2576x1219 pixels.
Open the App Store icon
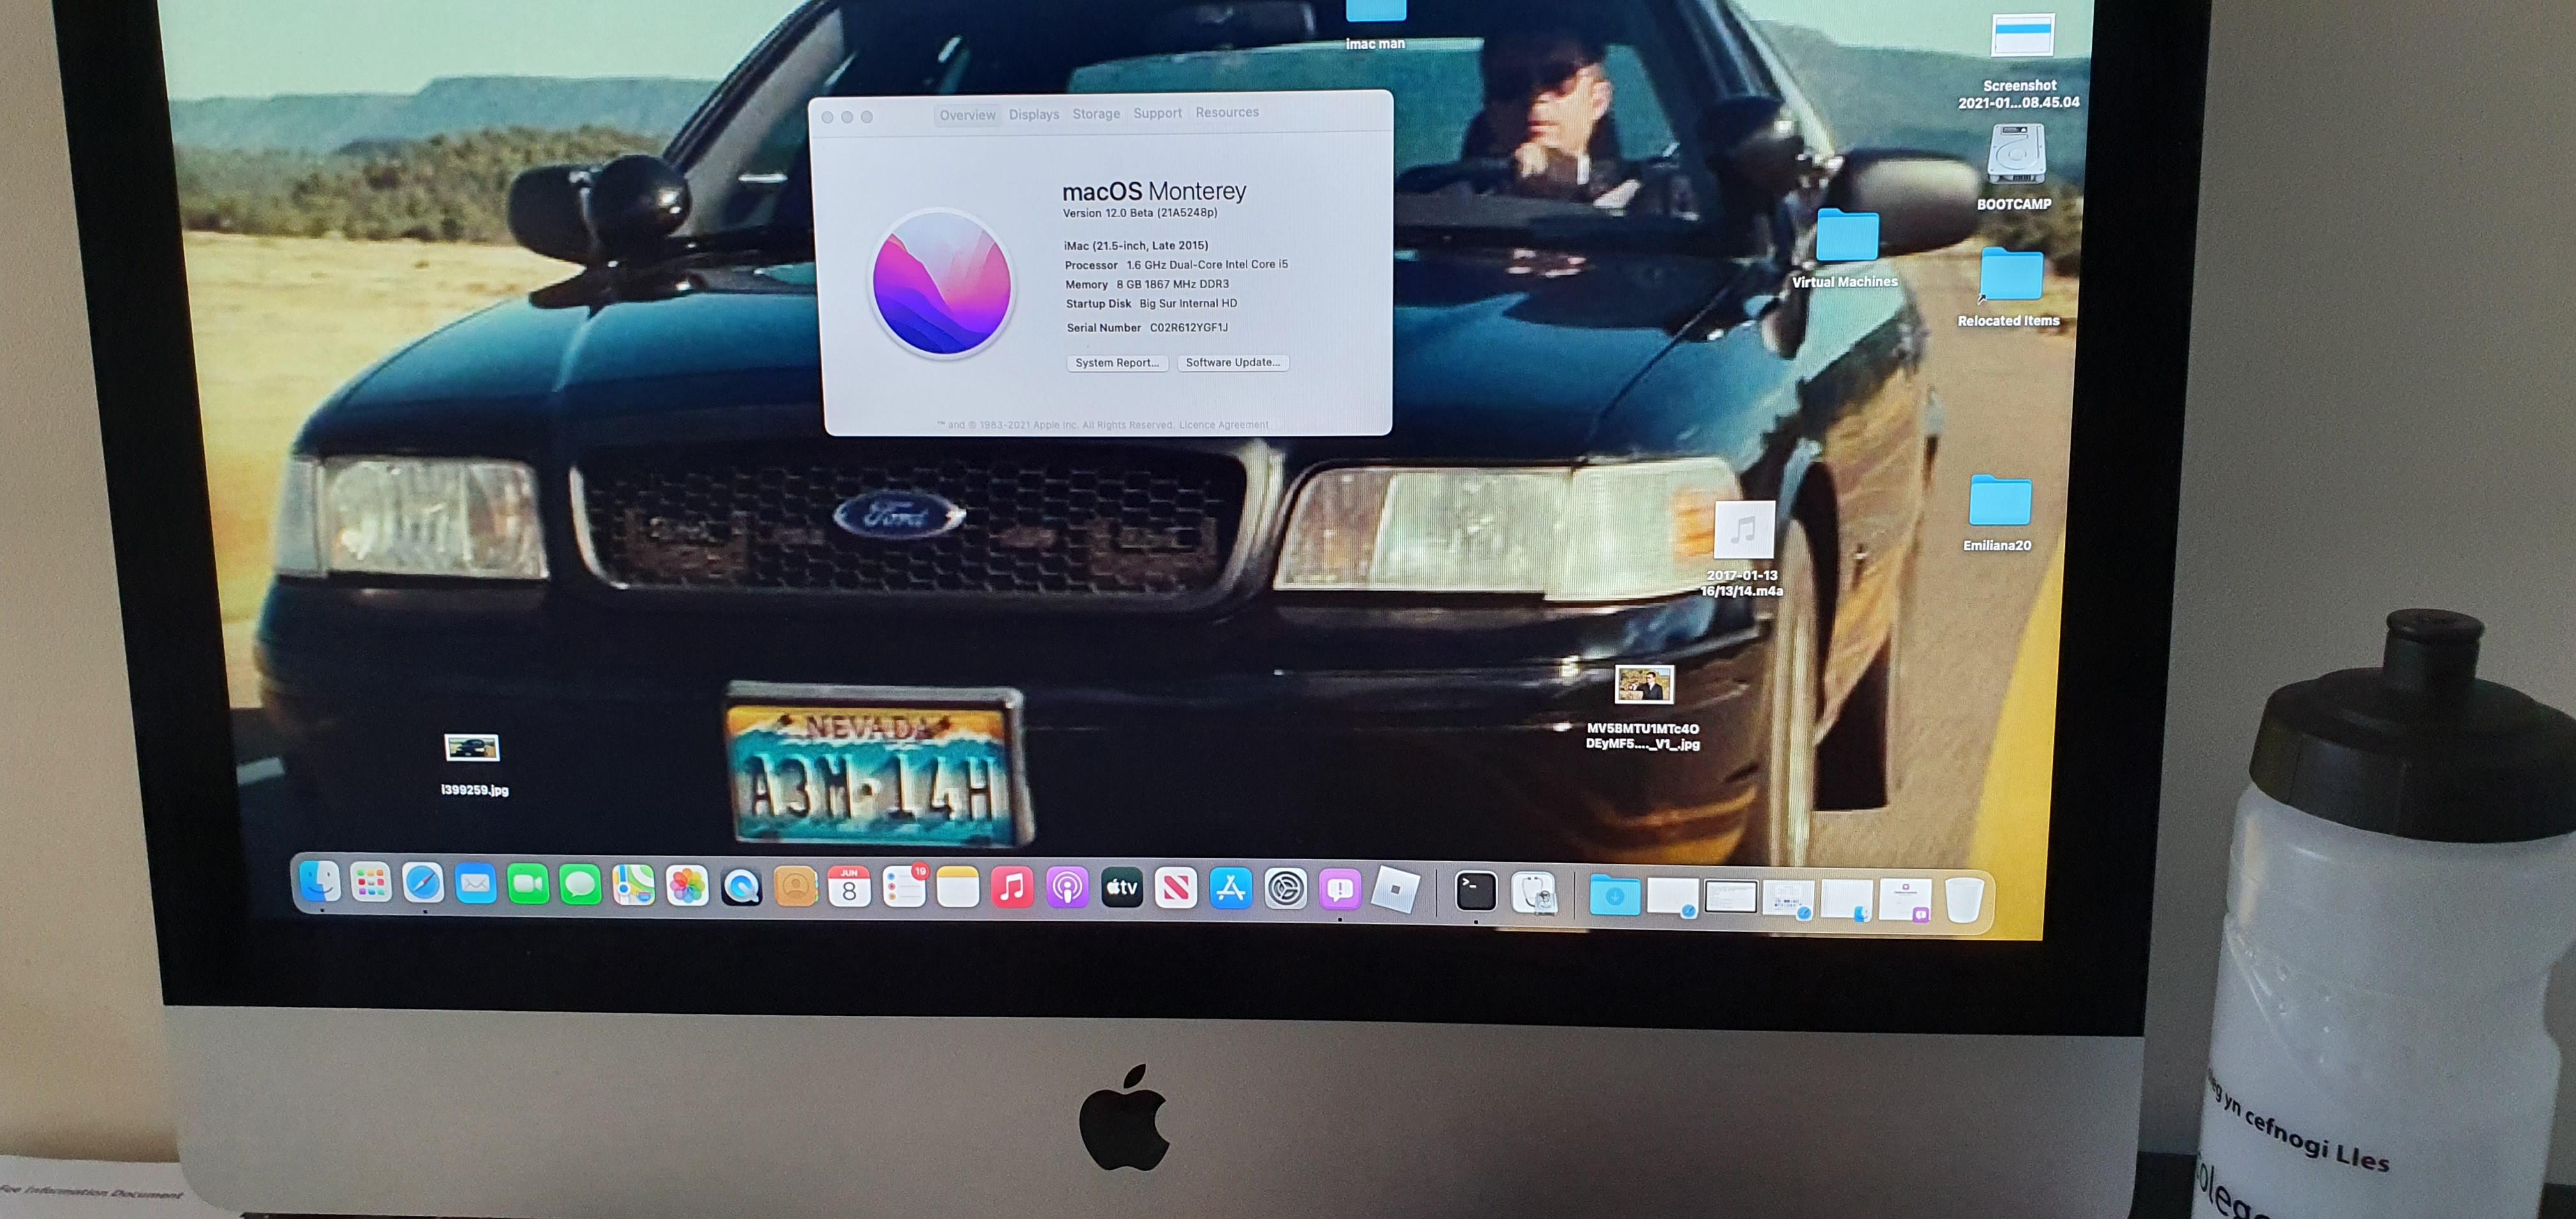[1230, 888]
